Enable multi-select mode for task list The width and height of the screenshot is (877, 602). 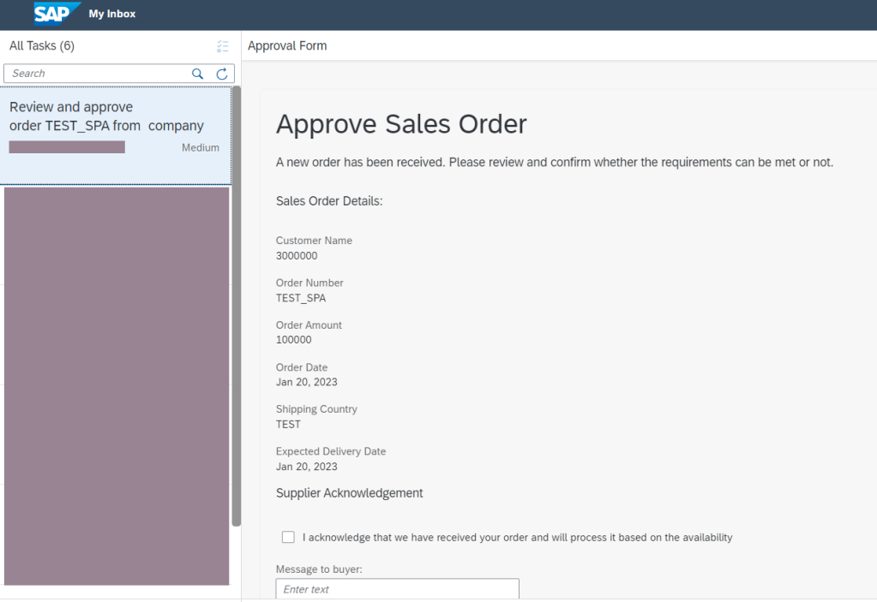(x=223, y=46)
